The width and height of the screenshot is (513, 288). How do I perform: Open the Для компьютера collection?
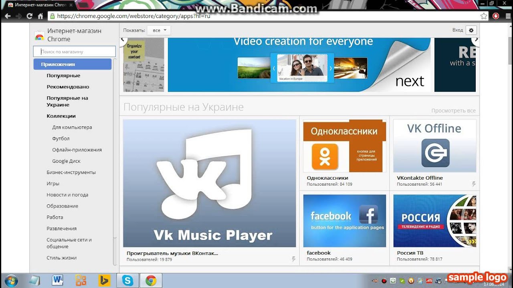[72, 127]
